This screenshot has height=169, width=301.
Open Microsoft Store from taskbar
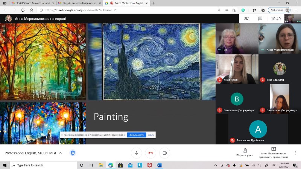point(120,165)
